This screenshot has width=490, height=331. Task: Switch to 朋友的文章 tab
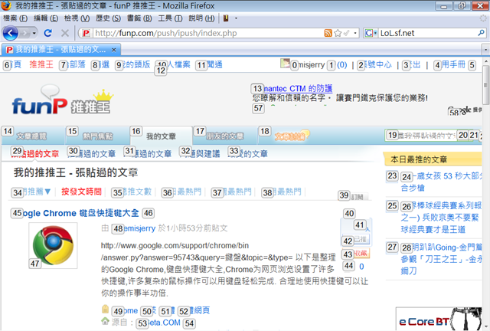(224, 136)
